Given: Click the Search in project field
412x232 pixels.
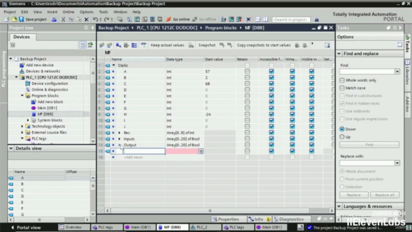Looking at the screenshot, I should (291, 19).
